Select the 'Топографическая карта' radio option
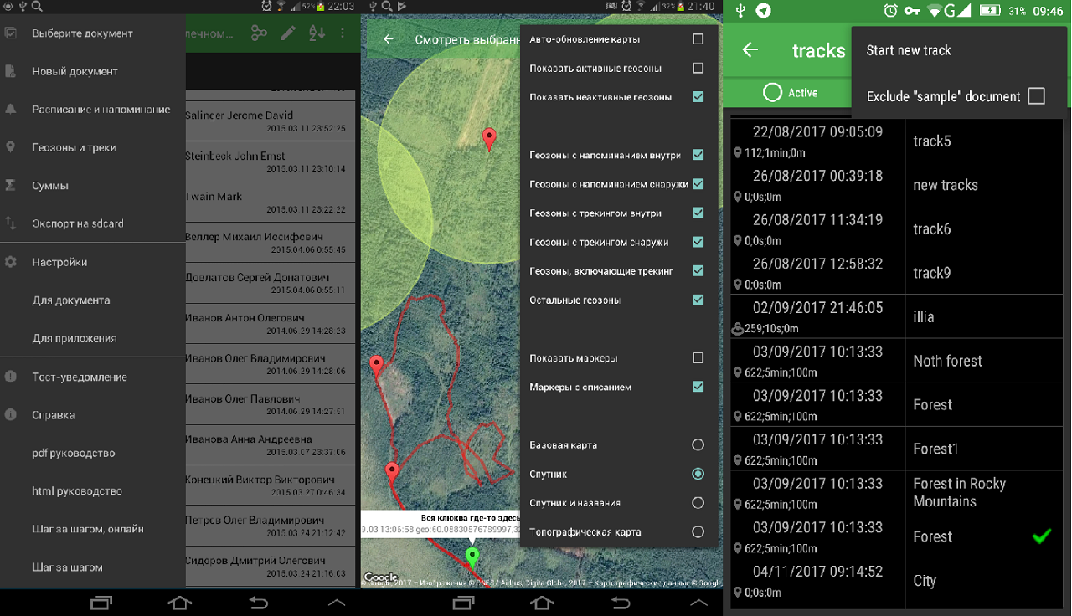 click(698, 532)
